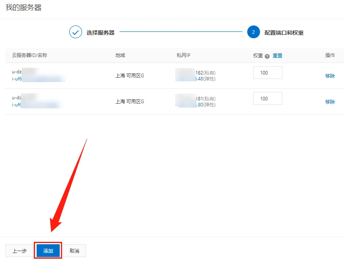The width and height of the screenshot is (344, 259).
Task: Click the 取消 cancel button
Action: [x=74, y=251]
